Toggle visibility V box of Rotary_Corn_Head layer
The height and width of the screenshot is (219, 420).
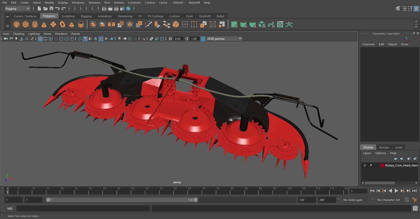pyautogui.click(x=365, y=165)
